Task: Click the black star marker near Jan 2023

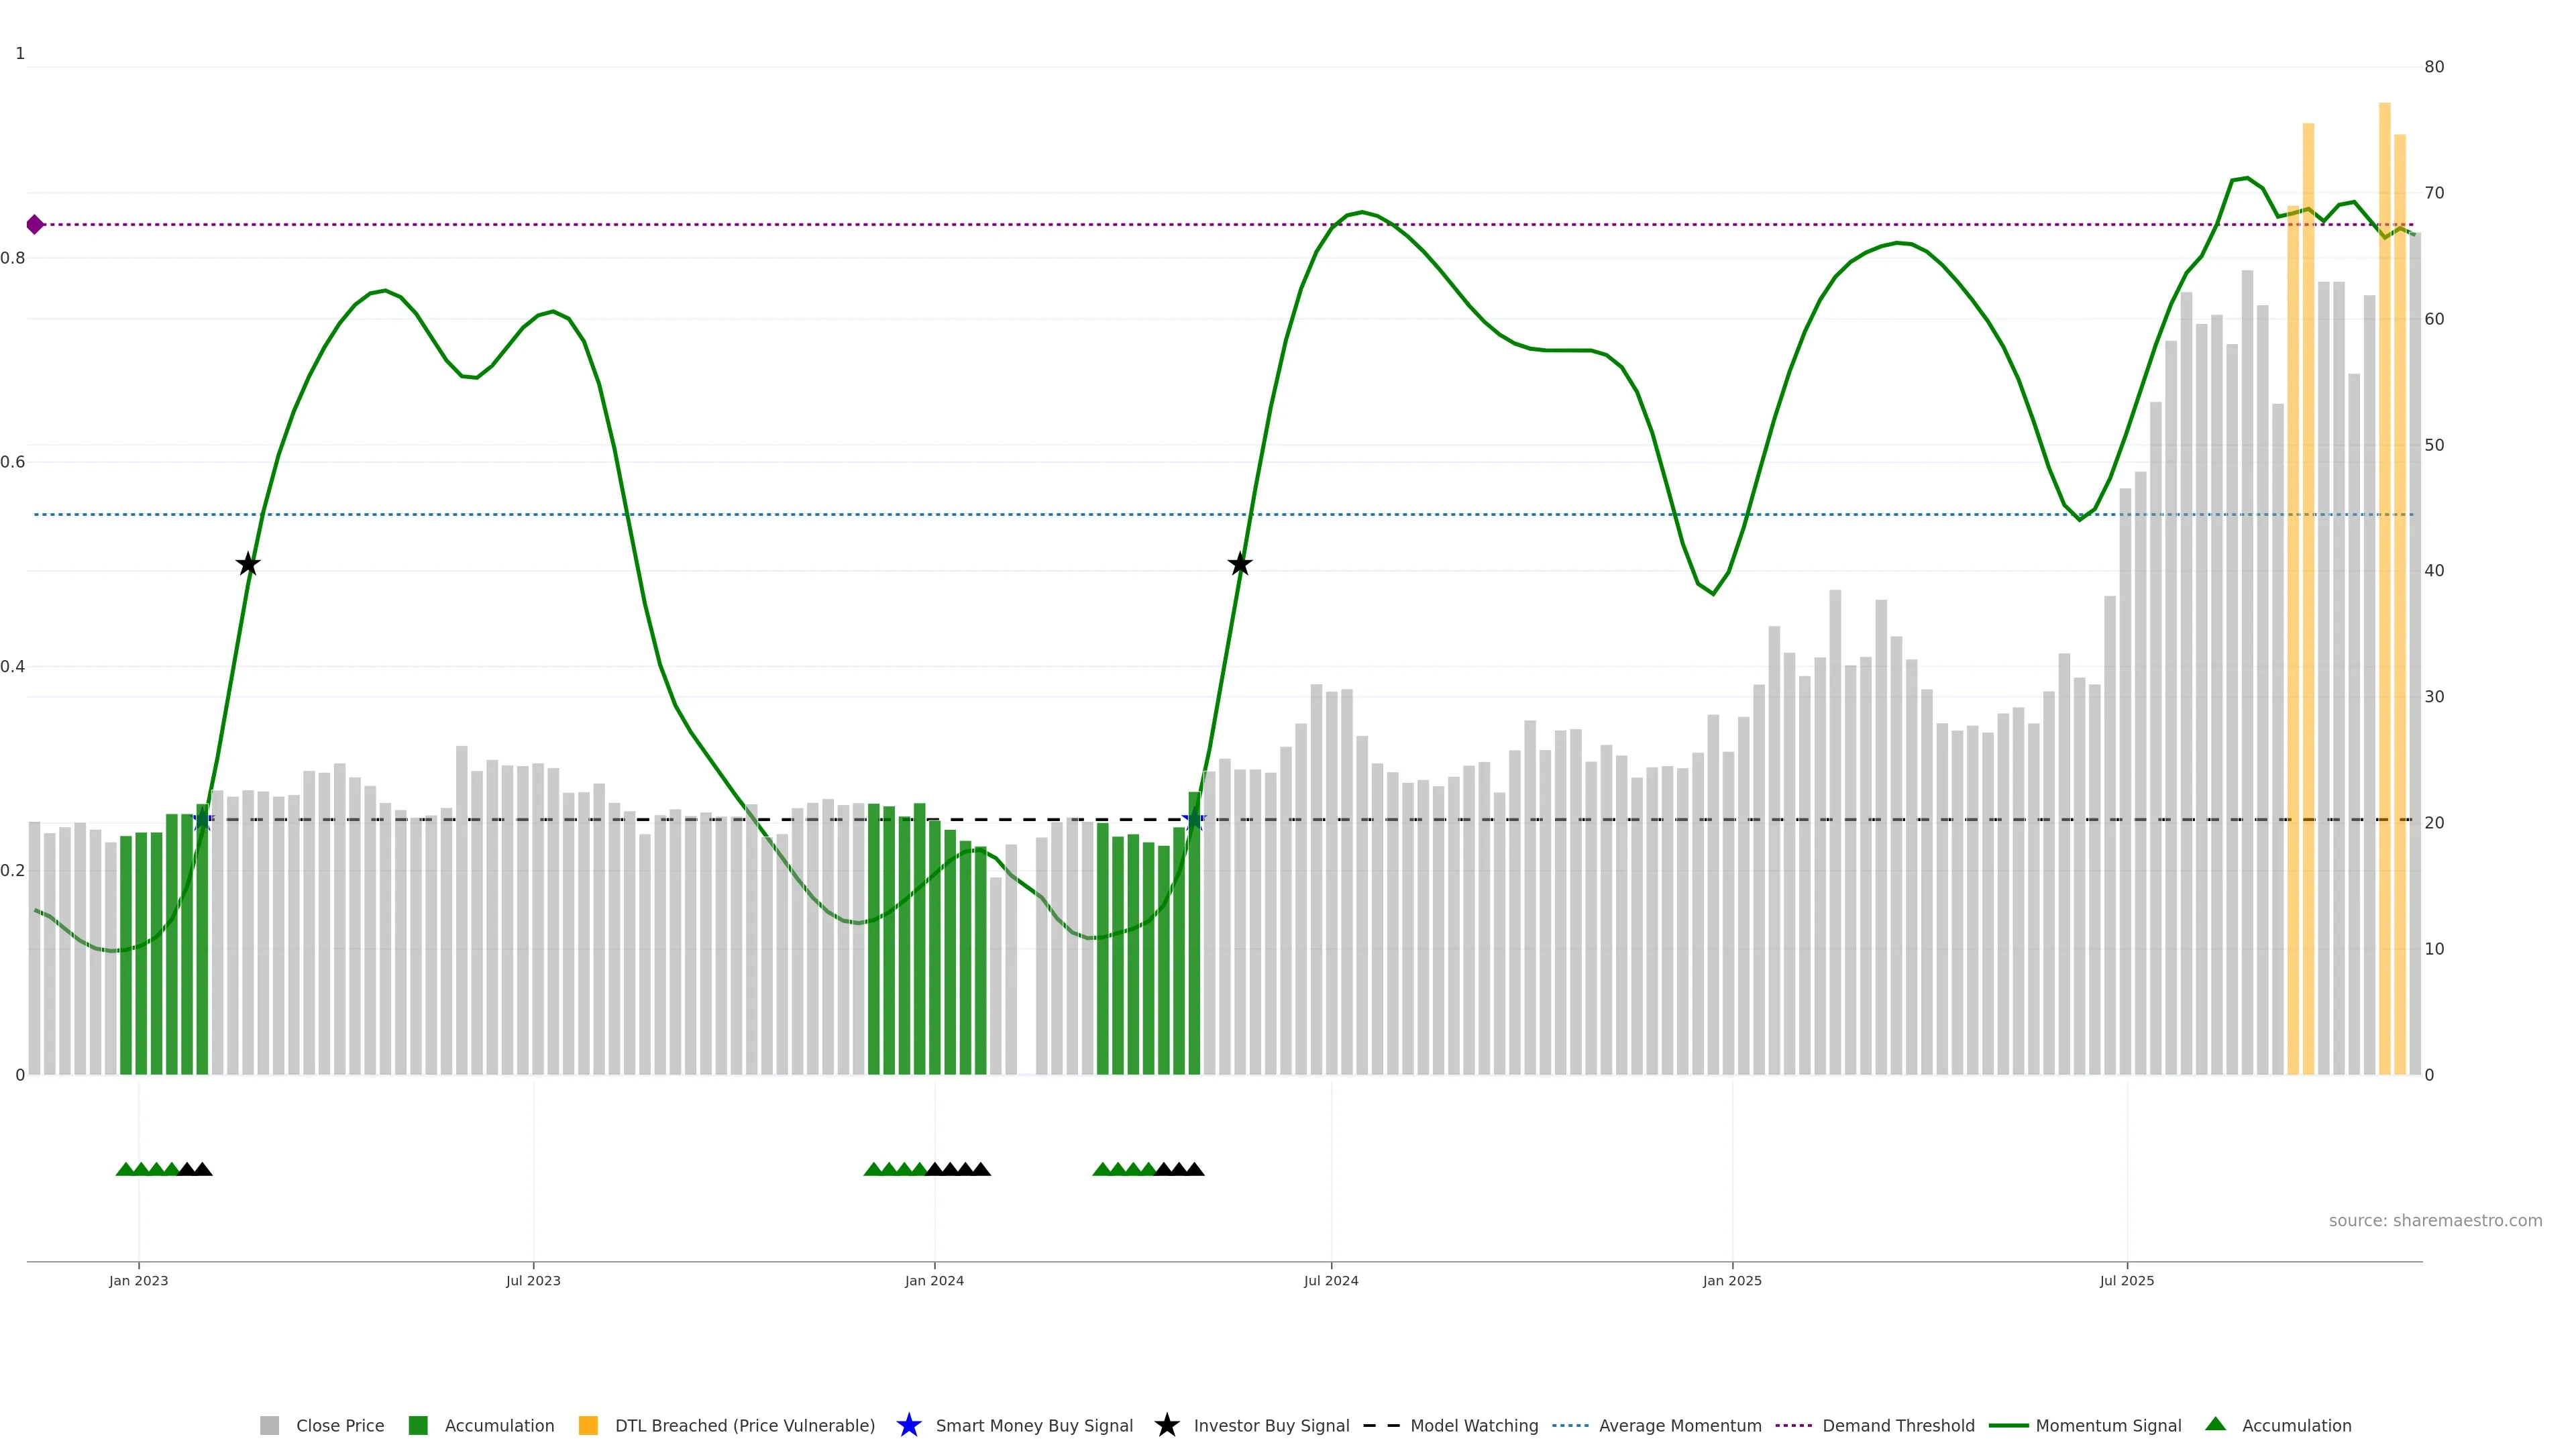Action: pyautogui.click(x=248, y=565)
